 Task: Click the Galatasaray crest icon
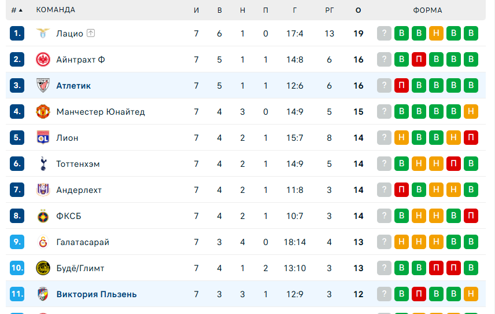(x=43, y=242)
